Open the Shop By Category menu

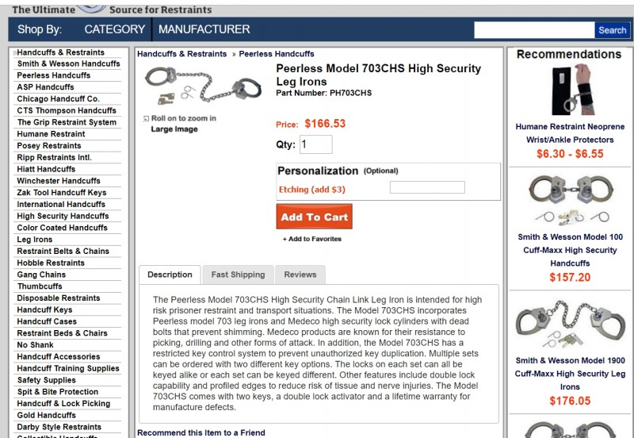coord(114,29)
